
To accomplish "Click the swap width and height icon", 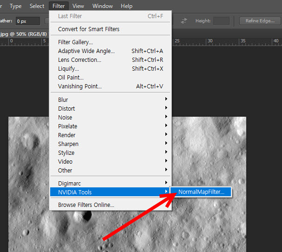I will [184, 21].
